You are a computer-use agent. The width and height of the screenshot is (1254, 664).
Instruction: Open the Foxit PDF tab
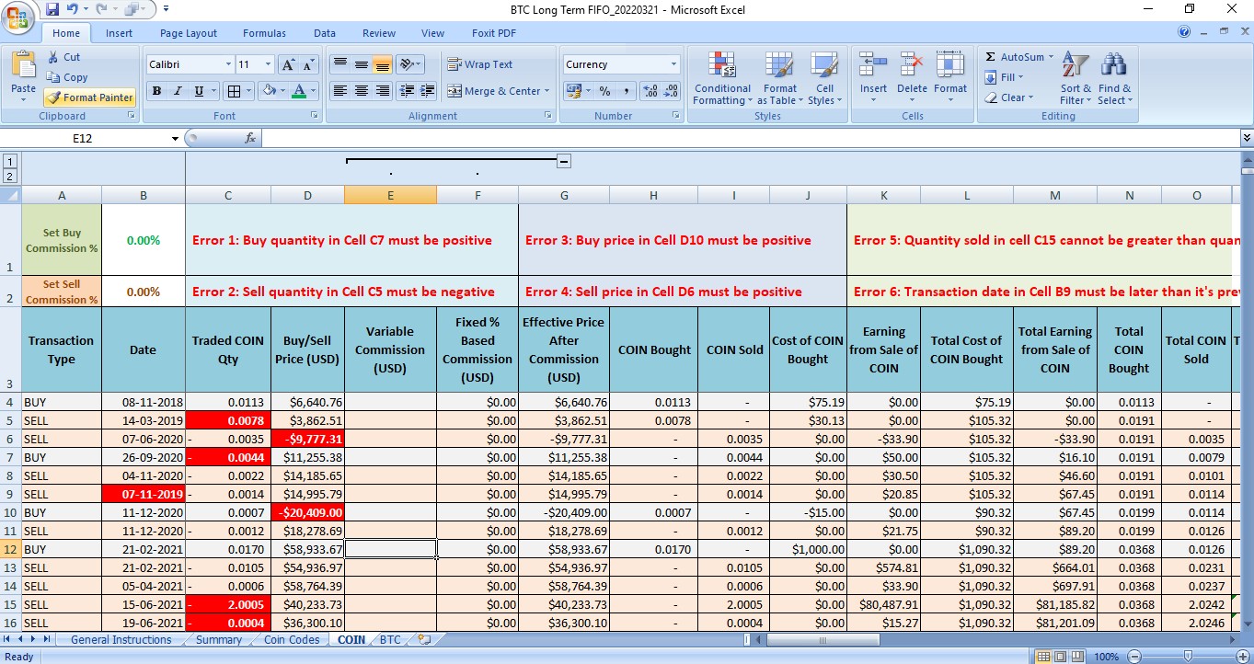coord(494,33)
